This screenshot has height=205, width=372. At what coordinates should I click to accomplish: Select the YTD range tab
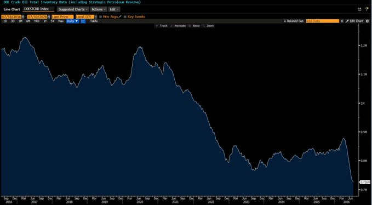(x=37, y=21)
